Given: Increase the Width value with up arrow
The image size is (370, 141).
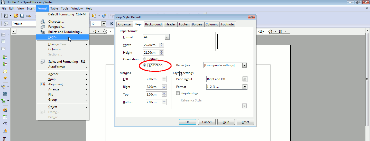Looking at the screenshot, I should (x=161, y=44).
